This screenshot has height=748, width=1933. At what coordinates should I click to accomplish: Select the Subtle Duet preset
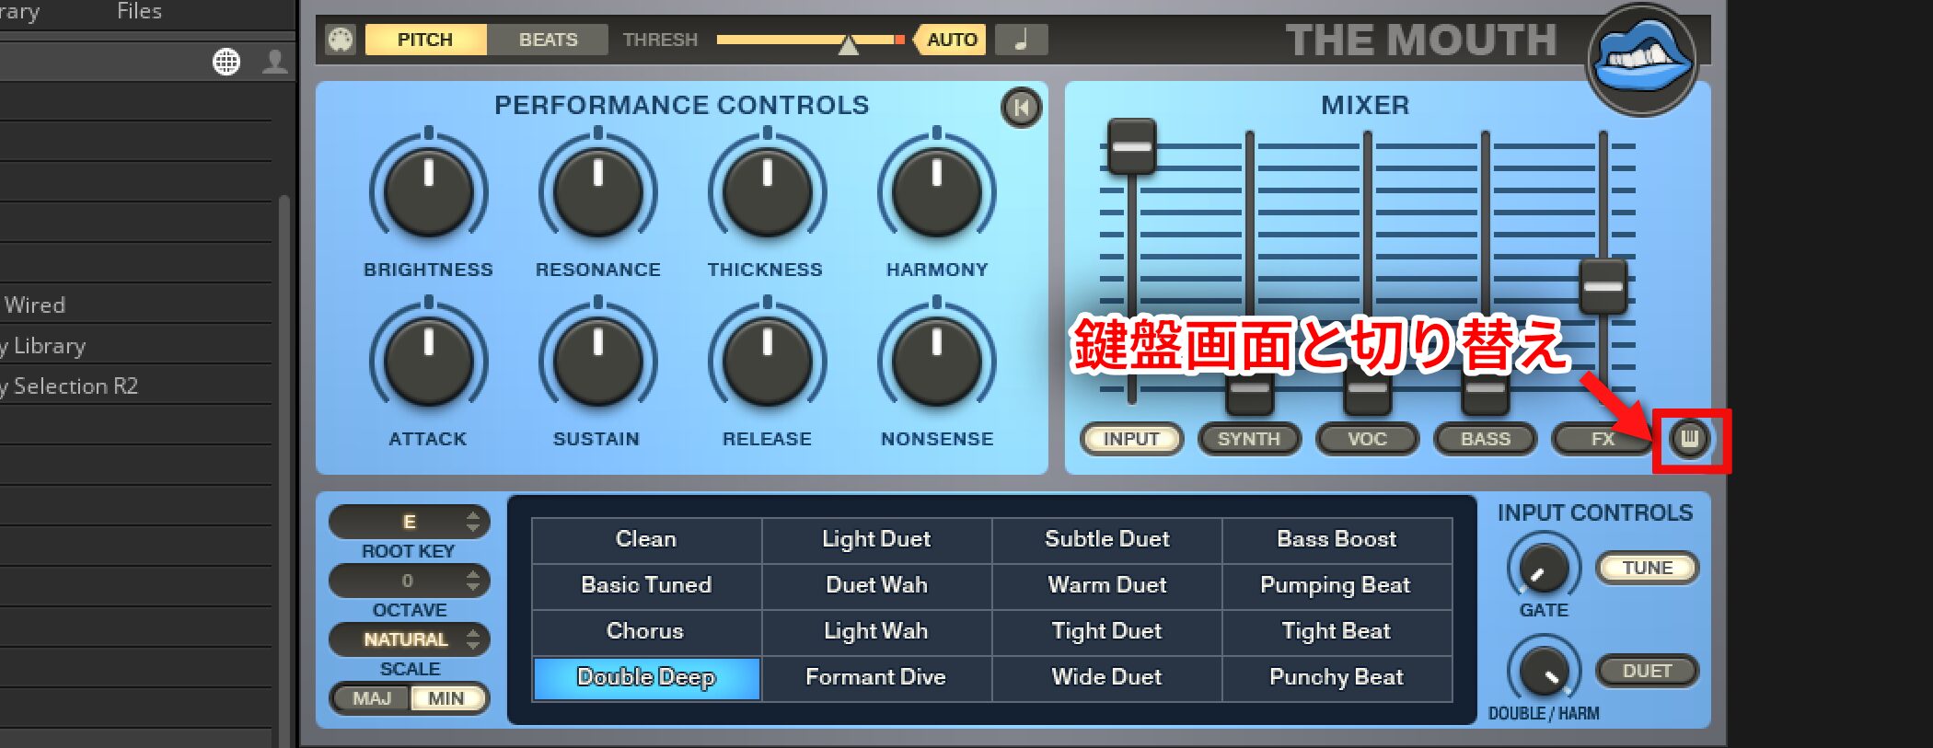(1106, 539)
